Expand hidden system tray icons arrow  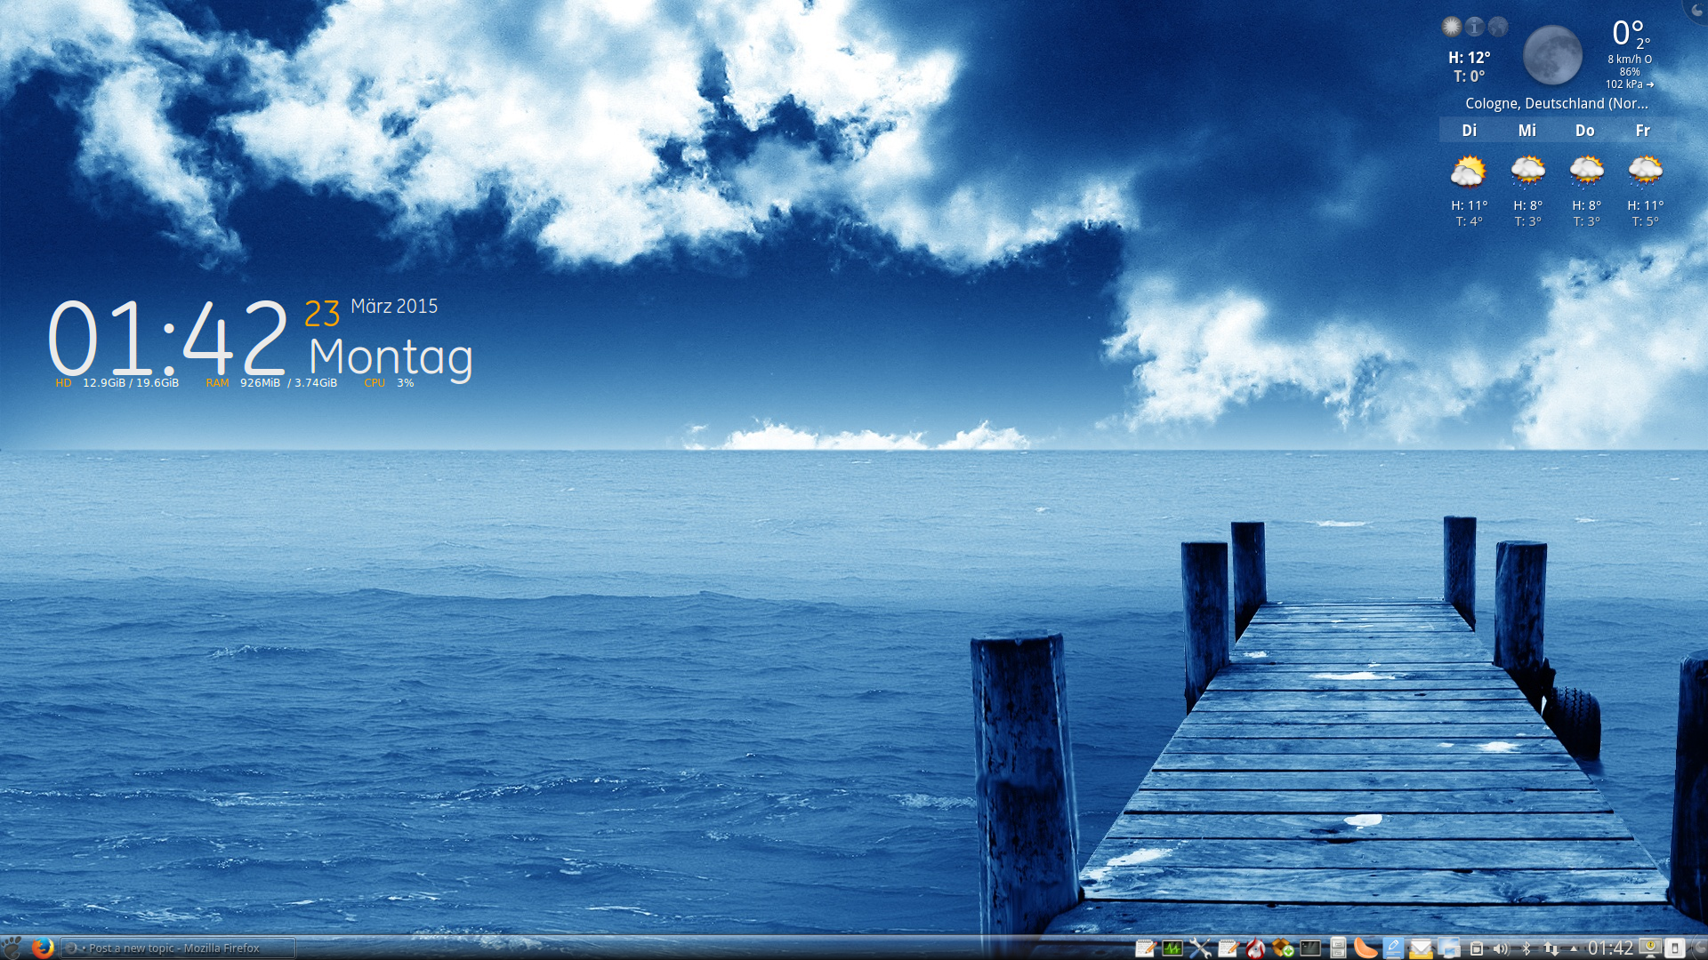pyautogui.click(x=1573, y=948)
